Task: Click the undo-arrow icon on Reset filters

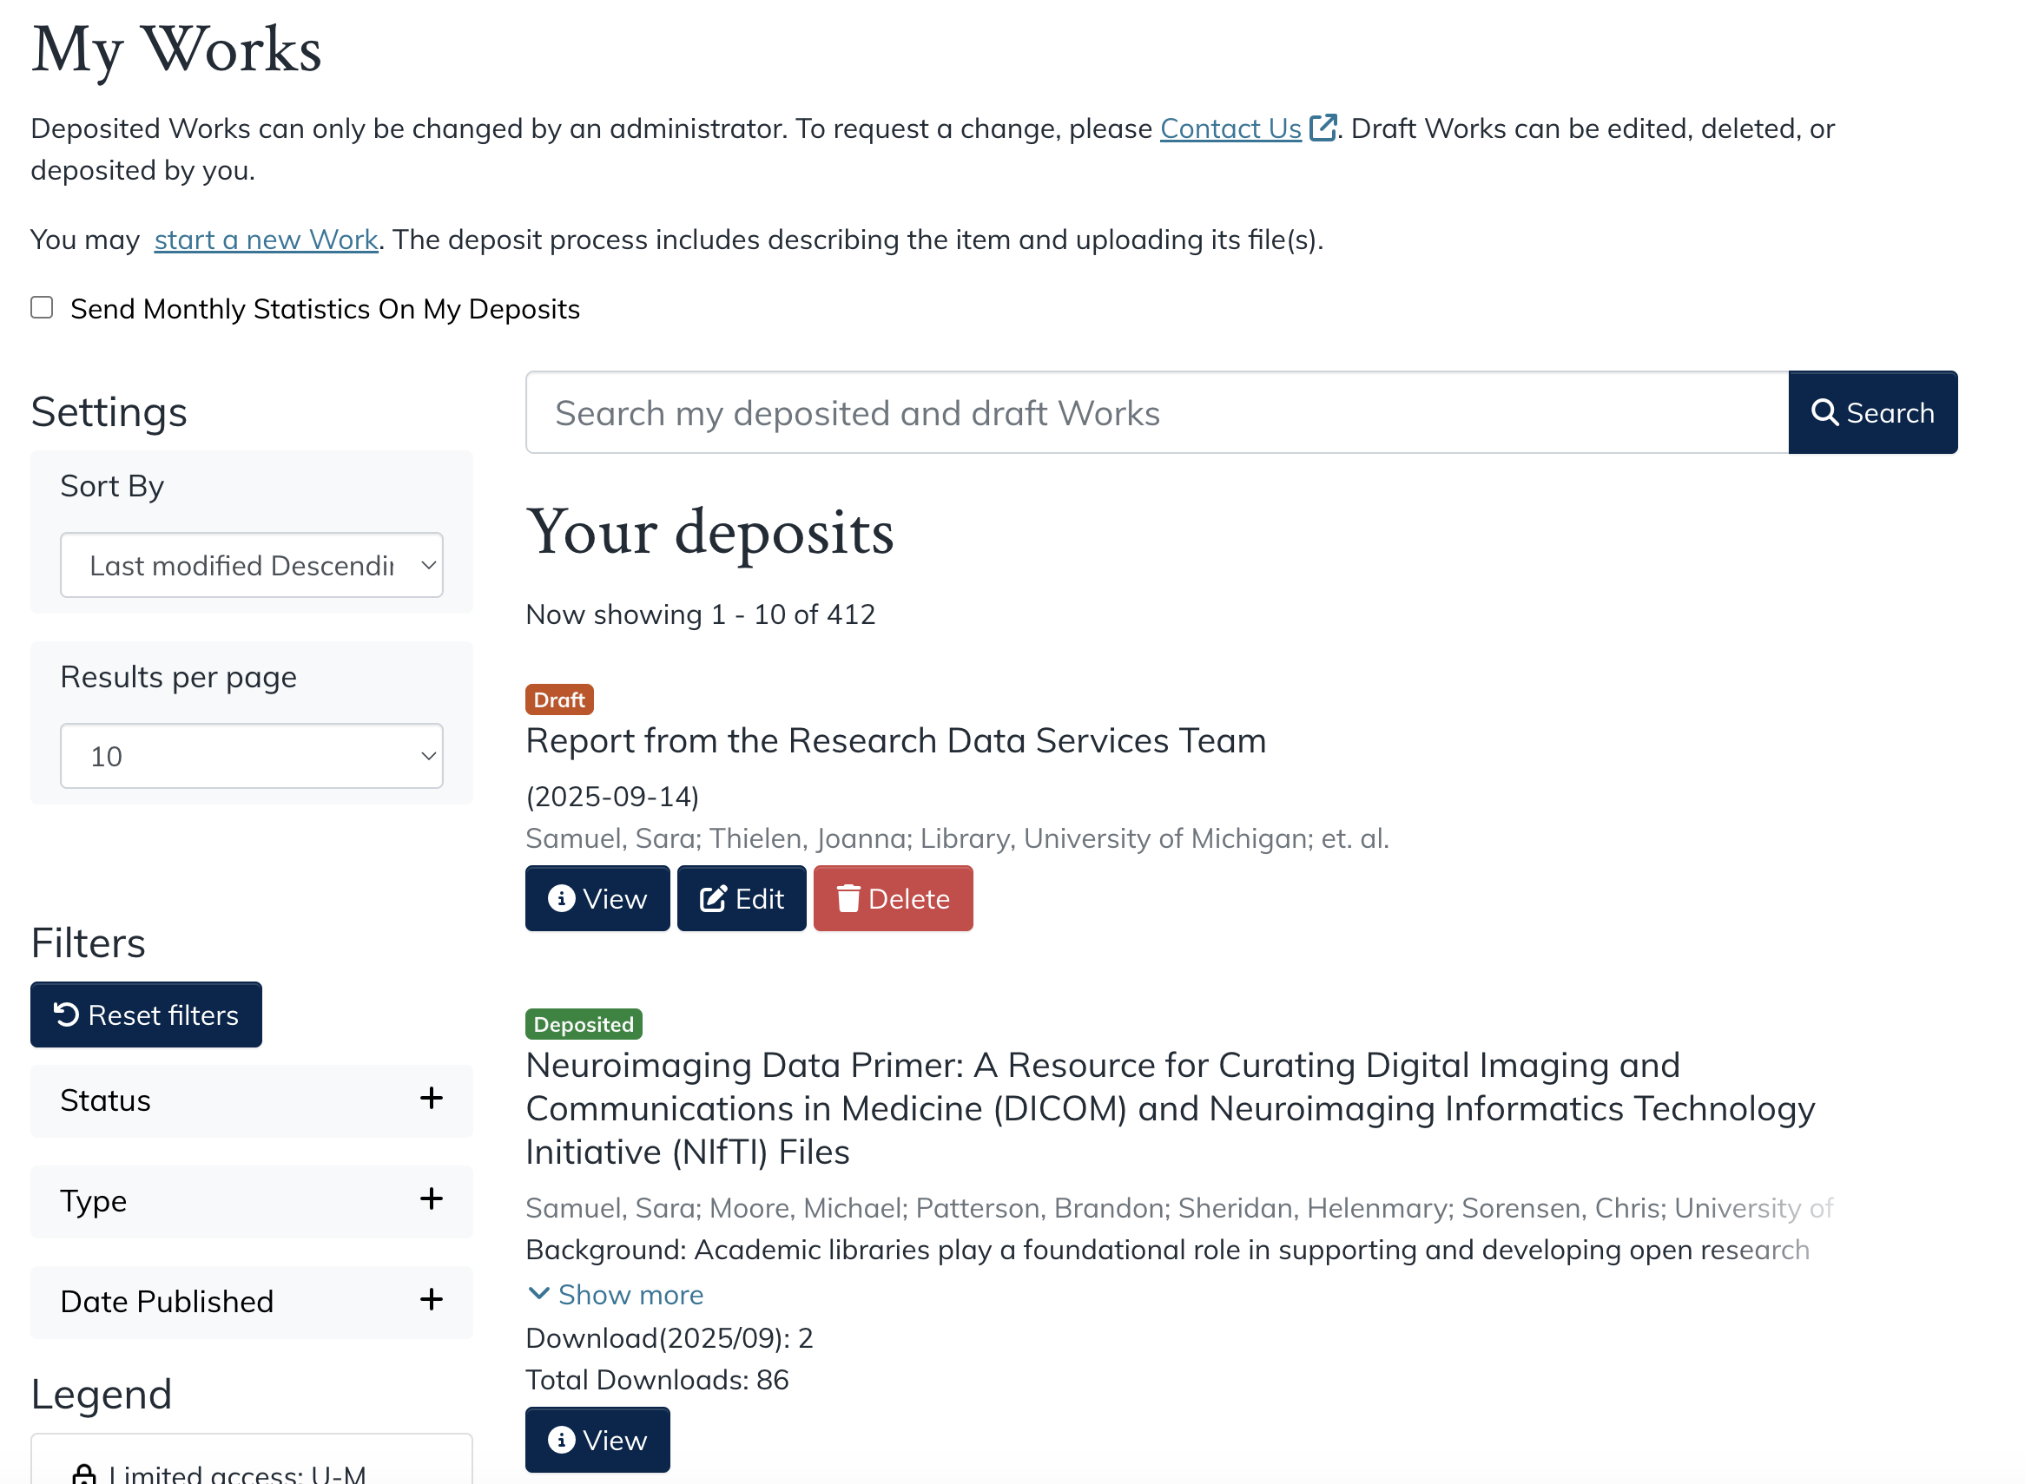Action: (66, 1015)
